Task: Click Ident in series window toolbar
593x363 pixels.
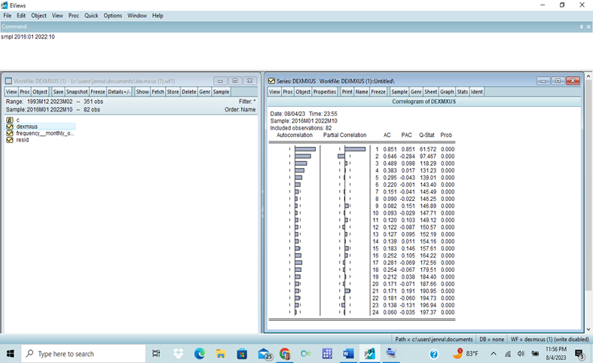Action: [x=476, y=92]
